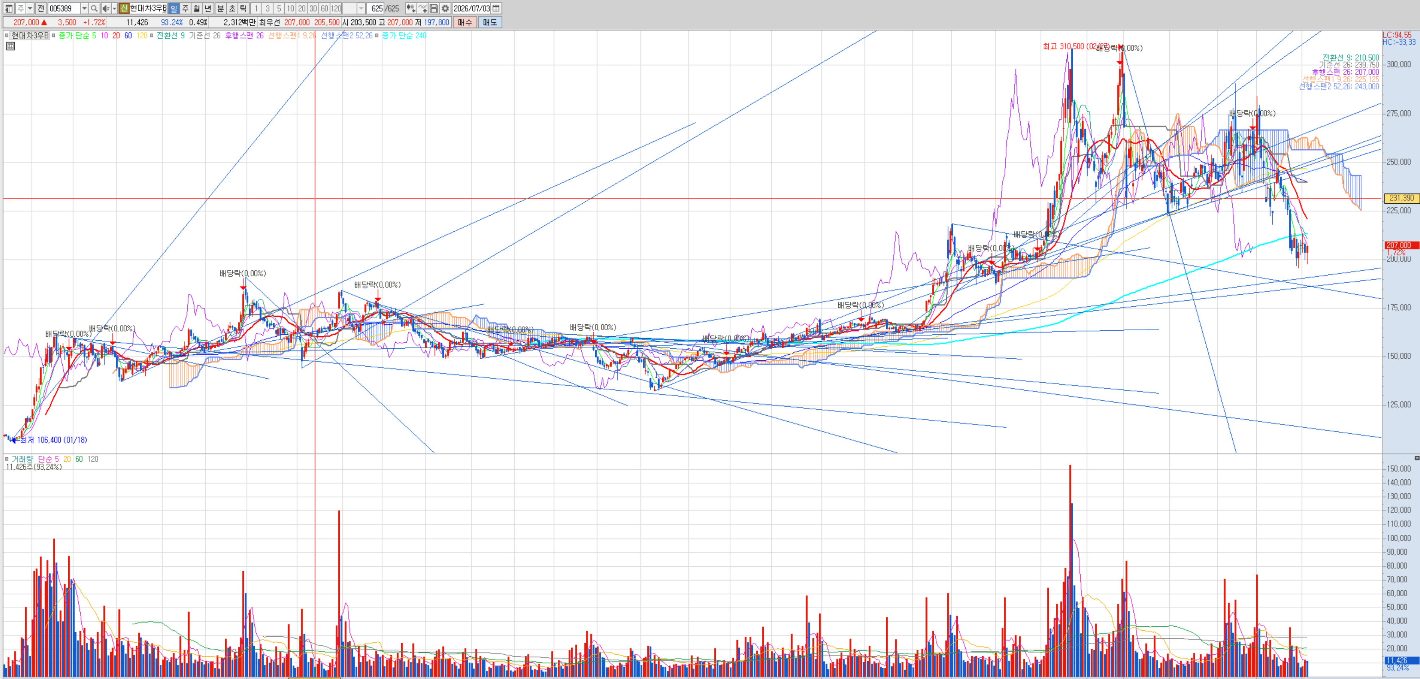The width and height of the screenshot is (1420, 679).
Task: Select the 일 daily chart period
Action: click(174, 8)
